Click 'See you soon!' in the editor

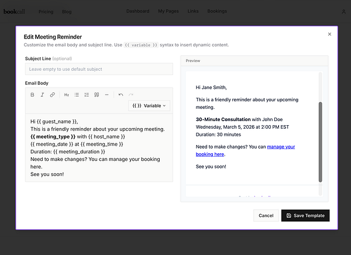[47, 174]
